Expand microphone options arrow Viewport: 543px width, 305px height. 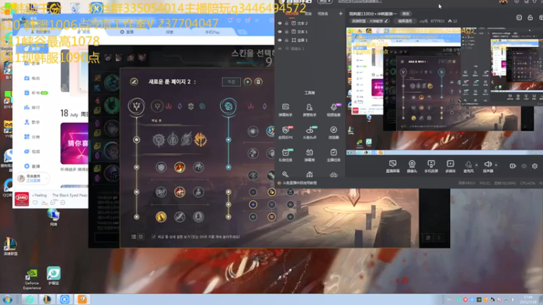click(x=476, y=165)
